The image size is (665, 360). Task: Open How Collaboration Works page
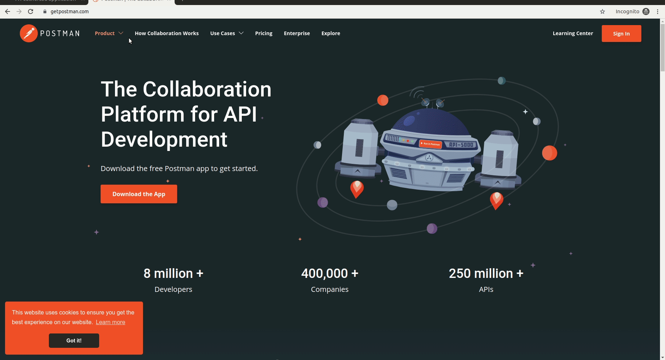(167, 33)
